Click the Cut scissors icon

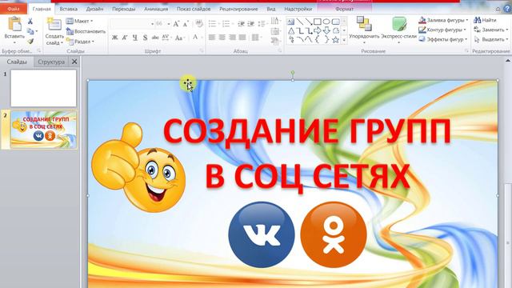pyautogui.click(x=30, y=22)
